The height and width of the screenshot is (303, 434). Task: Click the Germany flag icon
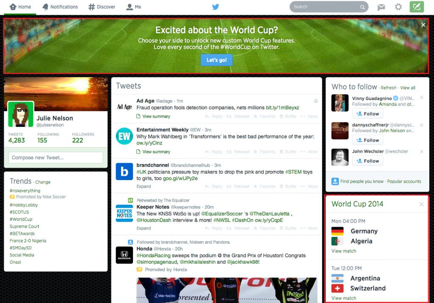click(337, 231)
